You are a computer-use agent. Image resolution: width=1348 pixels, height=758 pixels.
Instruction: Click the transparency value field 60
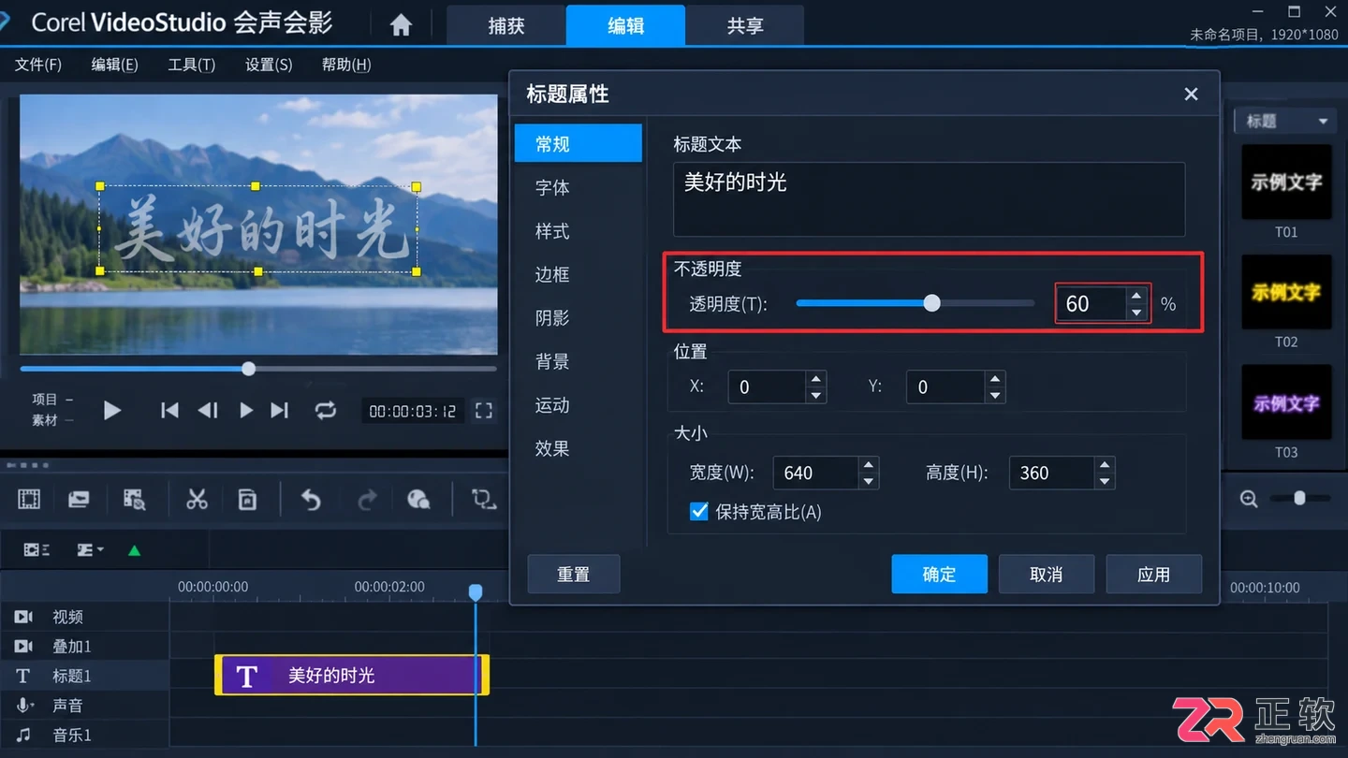[1091, 303]
